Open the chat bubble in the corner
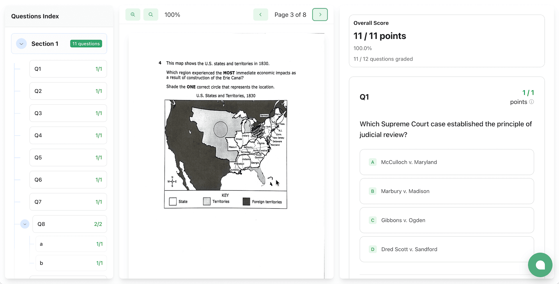 pos(540,265)
